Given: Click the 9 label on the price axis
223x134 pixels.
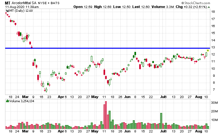Looking at the screenshot, I should click(x=214, y=76).
